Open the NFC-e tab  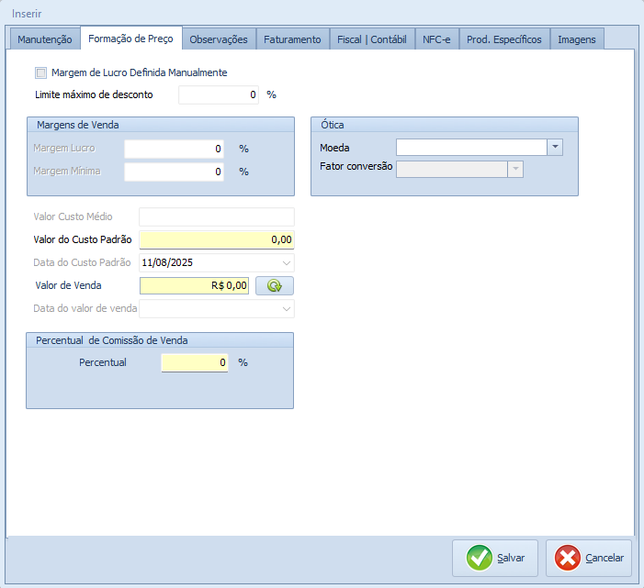point(436,39)
